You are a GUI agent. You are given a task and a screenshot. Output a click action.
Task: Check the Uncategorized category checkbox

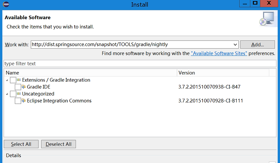click(13, 94)
